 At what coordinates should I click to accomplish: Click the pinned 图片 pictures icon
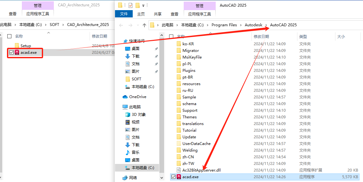[x=128, y=72]
